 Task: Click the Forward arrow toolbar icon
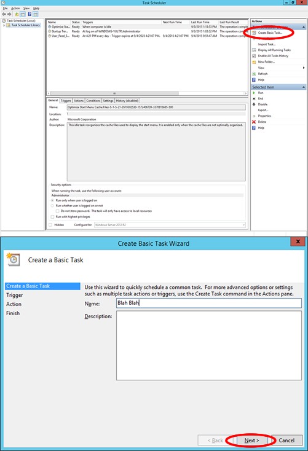point(9,14)
